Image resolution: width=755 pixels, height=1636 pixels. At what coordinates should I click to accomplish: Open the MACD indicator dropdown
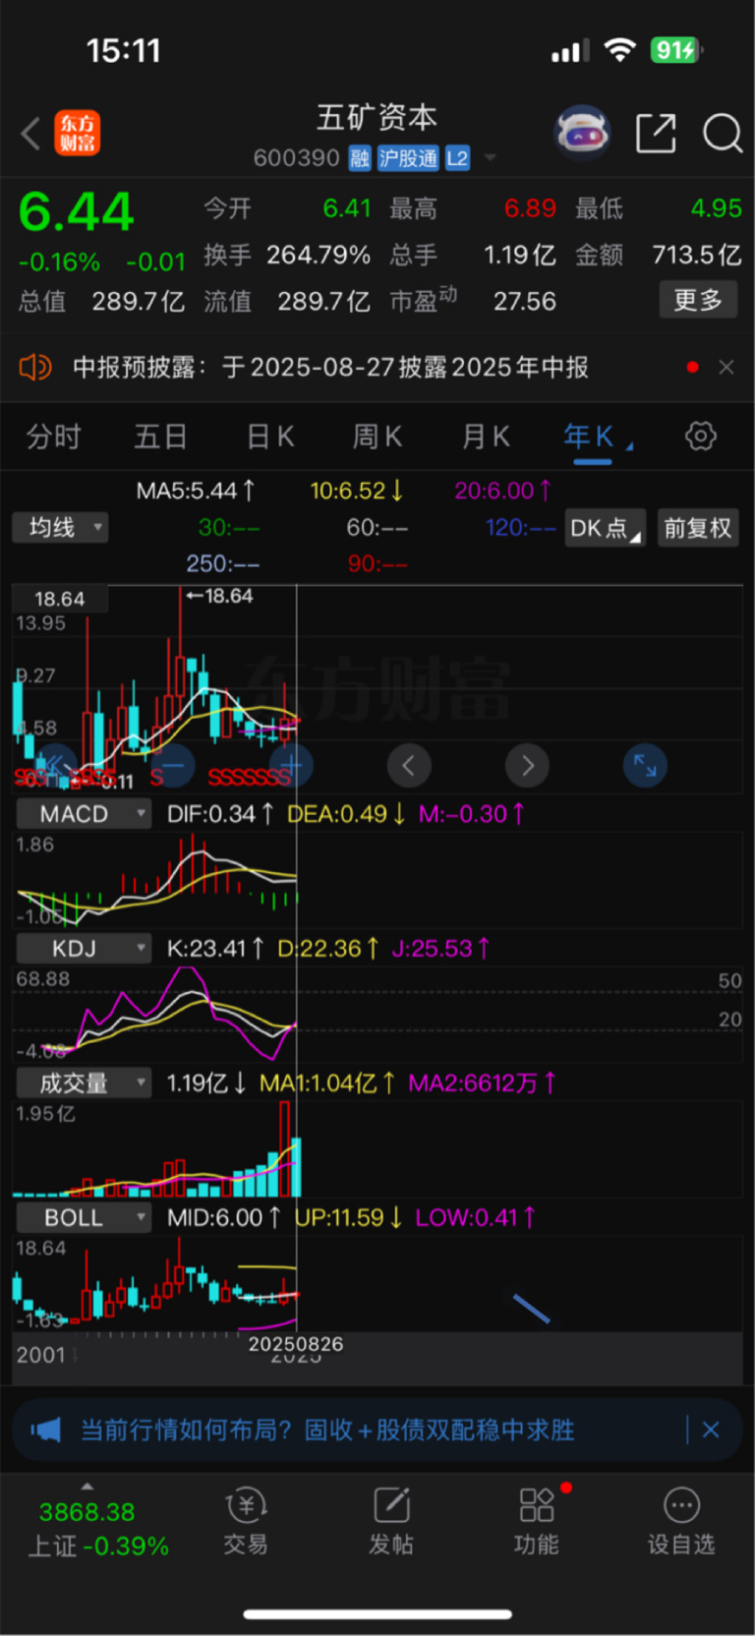click(84, 814)
